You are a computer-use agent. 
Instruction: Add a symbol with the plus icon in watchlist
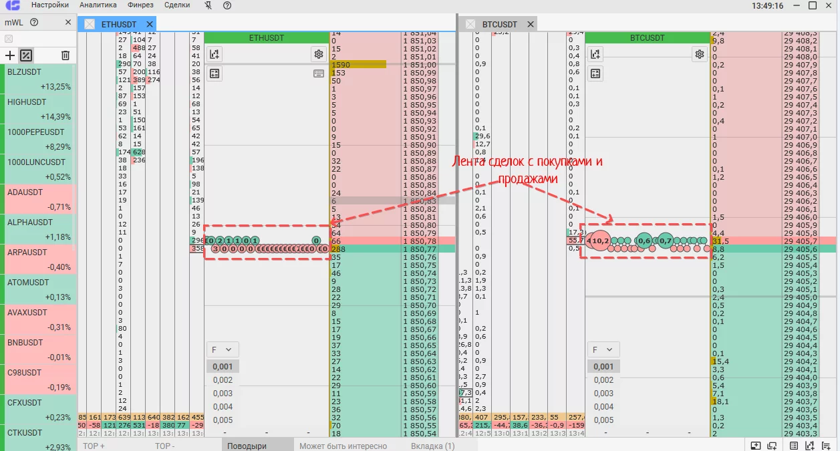(x=10, y=55)
